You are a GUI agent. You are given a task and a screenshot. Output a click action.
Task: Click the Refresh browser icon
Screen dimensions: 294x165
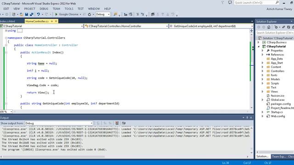coord(90,14)
